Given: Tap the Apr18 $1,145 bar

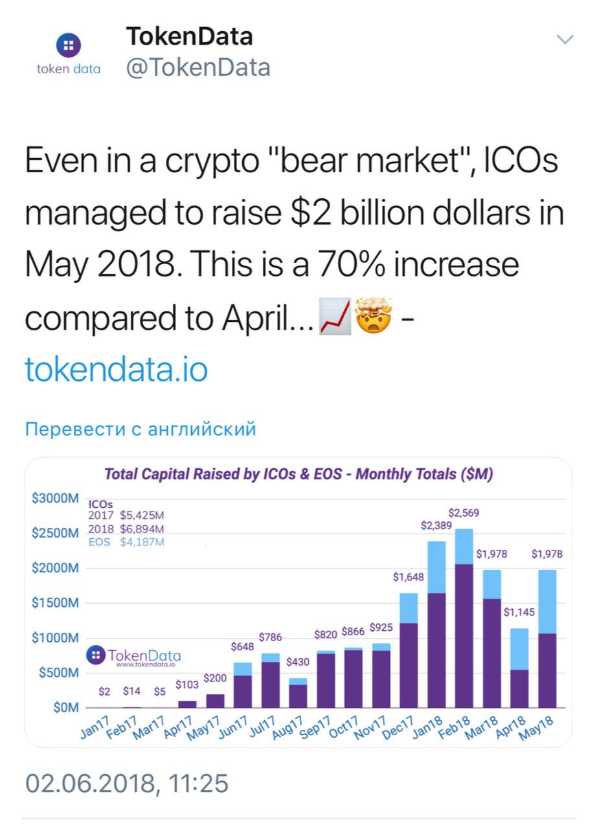Looking at the screenshot, I should click(519, 668).
